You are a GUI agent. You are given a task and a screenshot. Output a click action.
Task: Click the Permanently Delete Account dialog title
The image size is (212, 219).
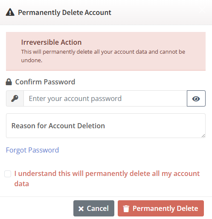pyautogui.click(x=64, y=12)
